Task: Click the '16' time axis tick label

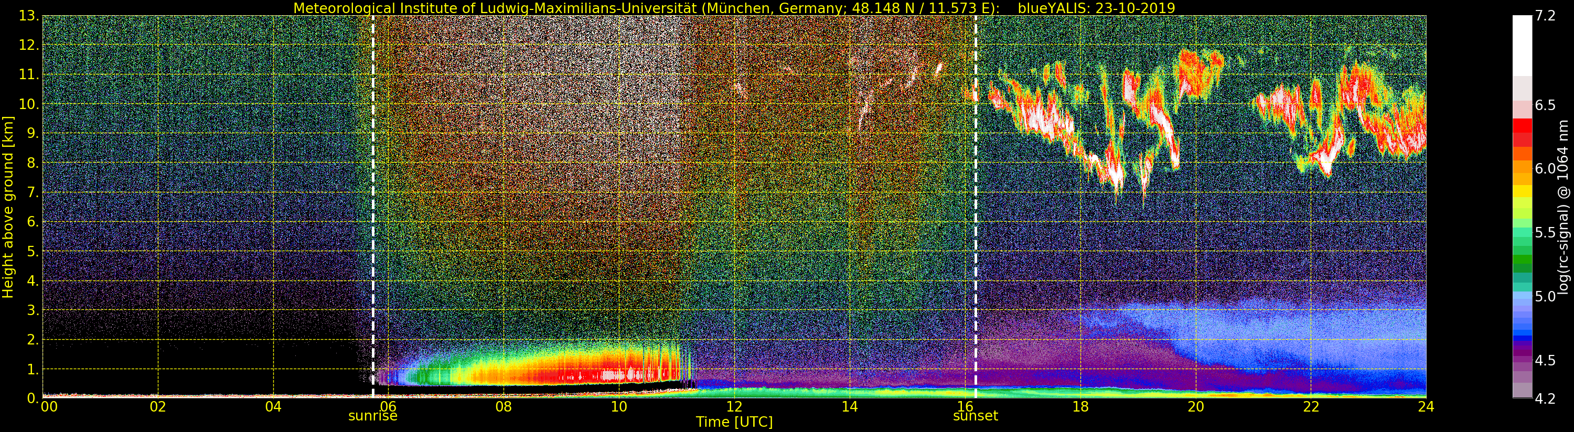Action: [x=965, y=406]
